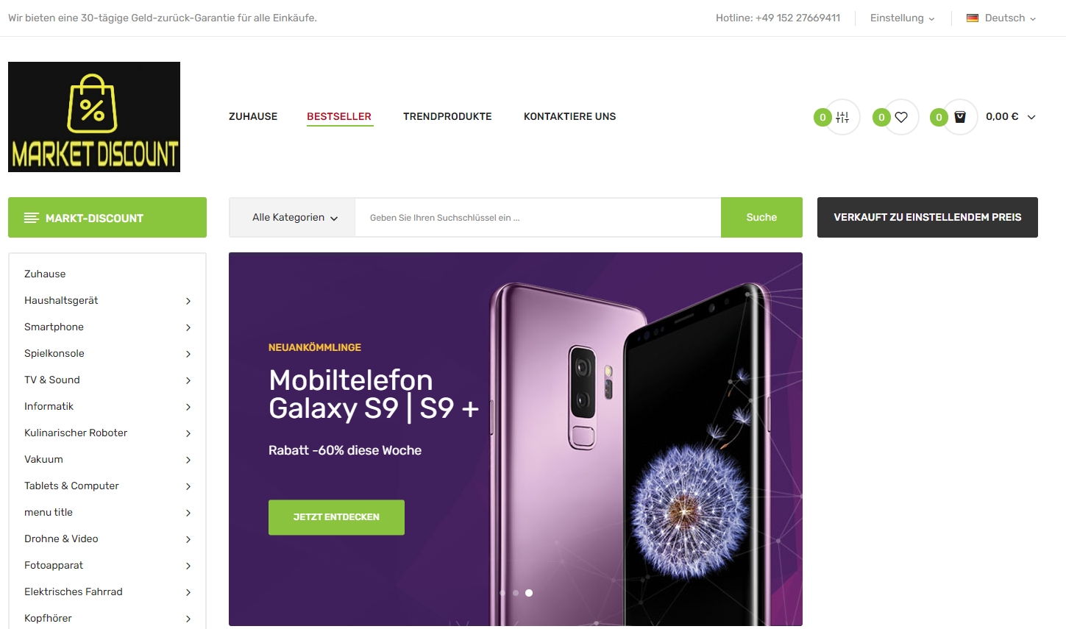The image size is (1066, 629).
Task: Expand the Smartphone category arrow
Action: coord(188,327)
